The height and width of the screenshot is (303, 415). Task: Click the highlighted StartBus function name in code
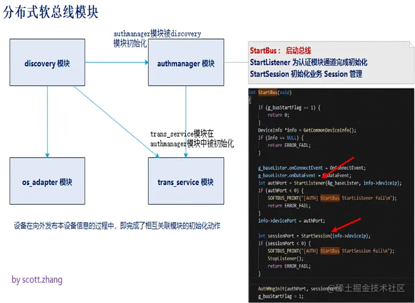pos(268,92)
